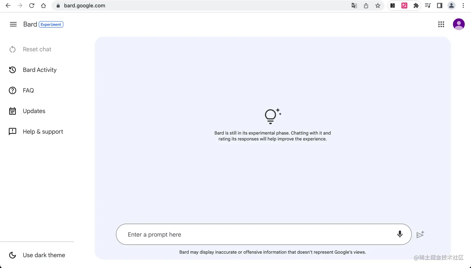Open the Google apps grid launcher
This screenshot has height=268, width=471.
click(x=441, y=24)
